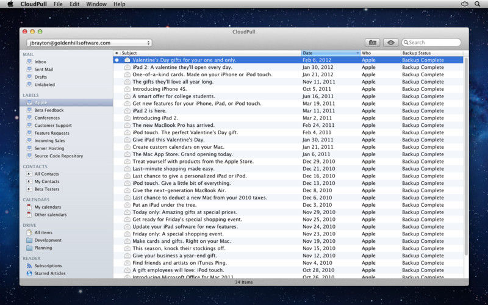This screenshot has width=488, height=305.
Task: Select 'Friday only: A special shopping event.'
Action: [288, 234]
